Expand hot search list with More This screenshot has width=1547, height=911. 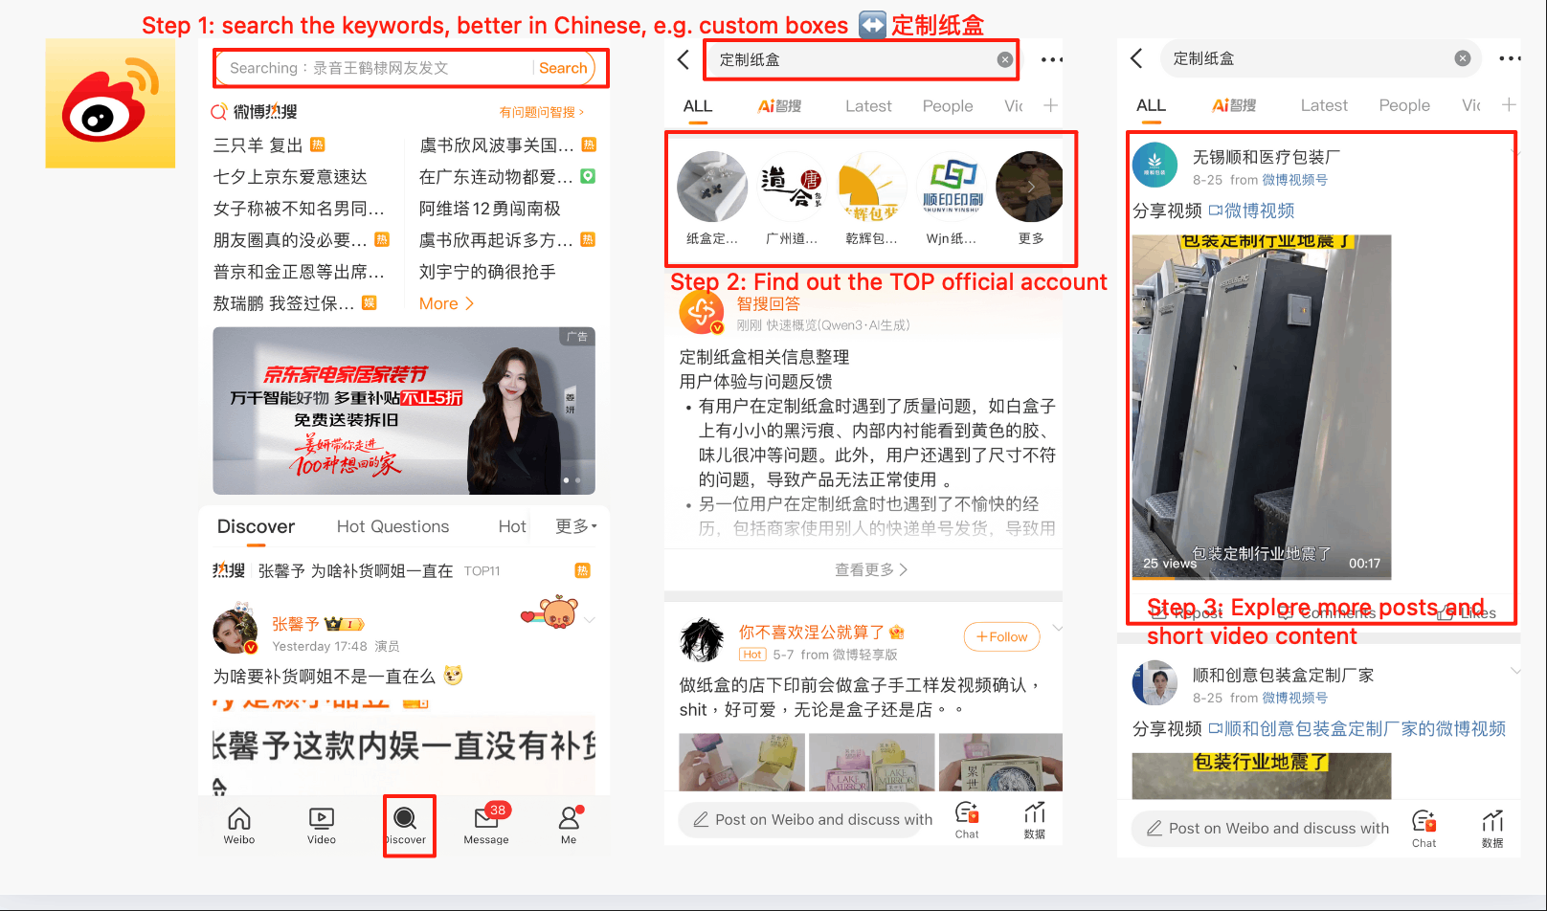[446, 303]
